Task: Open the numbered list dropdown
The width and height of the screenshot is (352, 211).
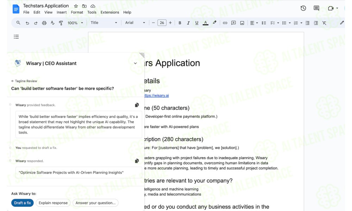Action: [298, 23]
